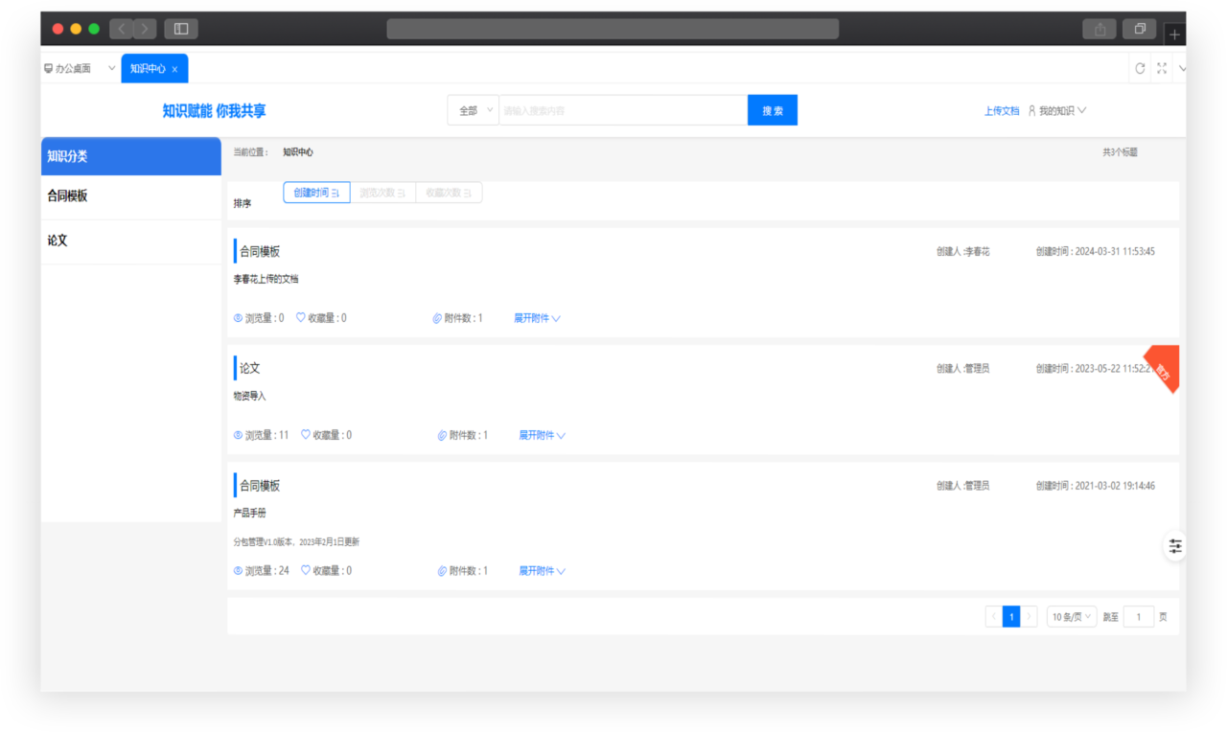
Task: Switch to the 办公桌面 tab
Action: 73,69
